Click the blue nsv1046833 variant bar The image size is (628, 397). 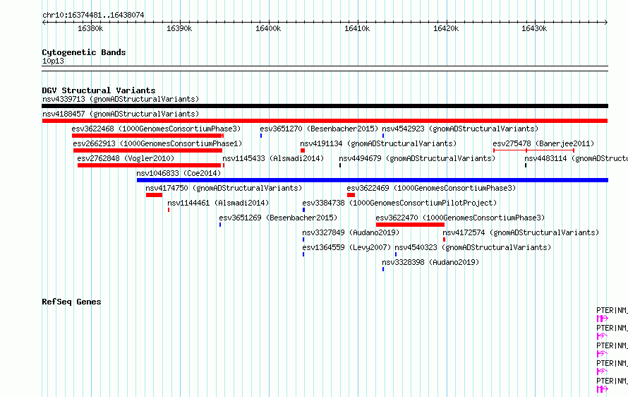pyautogui.click(x=373, y=180)
